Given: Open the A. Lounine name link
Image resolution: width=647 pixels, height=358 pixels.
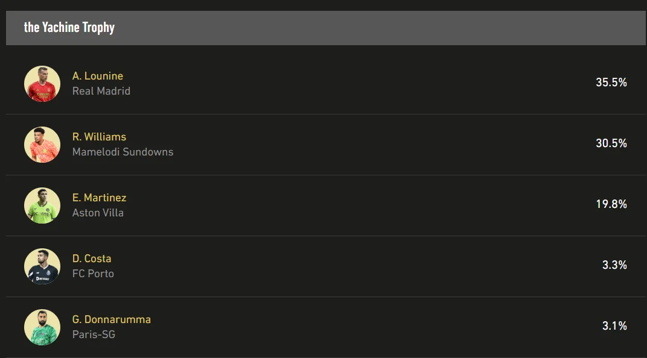Looking at the screenshot, I should point(98,76).
